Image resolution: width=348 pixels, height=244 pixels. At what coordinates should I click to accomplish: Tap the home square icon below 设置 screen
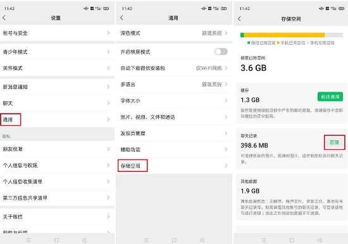click(56, 240)
